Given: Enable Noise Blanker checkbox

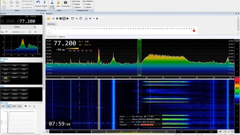Looking at the screenshot, I should (84, 4).
